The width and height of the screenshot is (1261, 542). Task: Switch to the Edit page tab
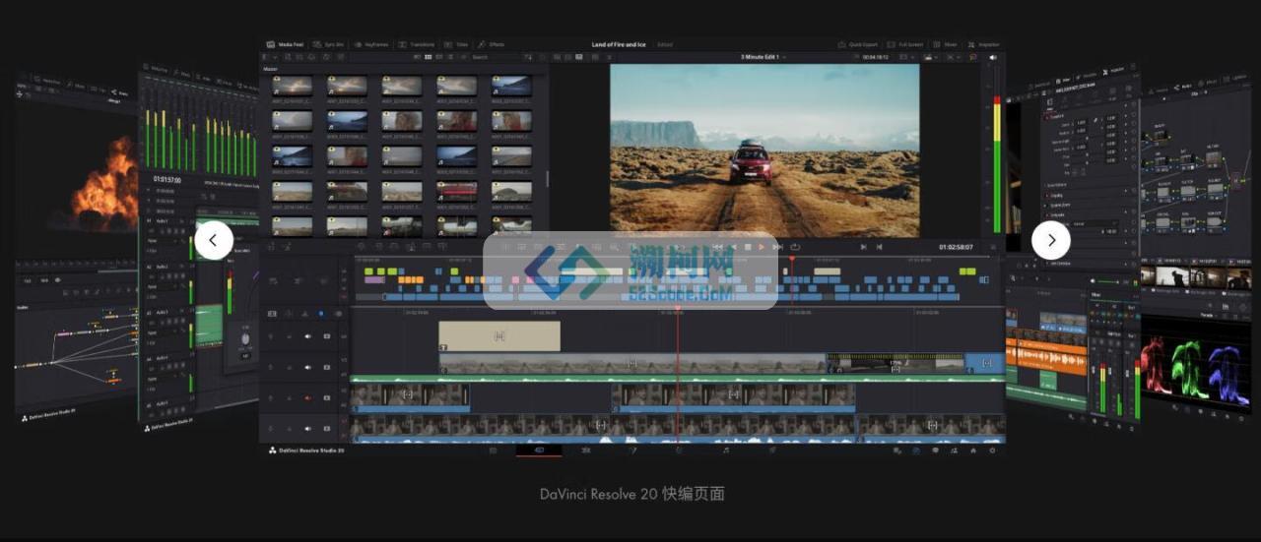(x=585, y=450)
